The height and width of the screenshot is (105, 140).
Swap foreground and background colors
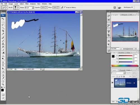coord(4,87)
